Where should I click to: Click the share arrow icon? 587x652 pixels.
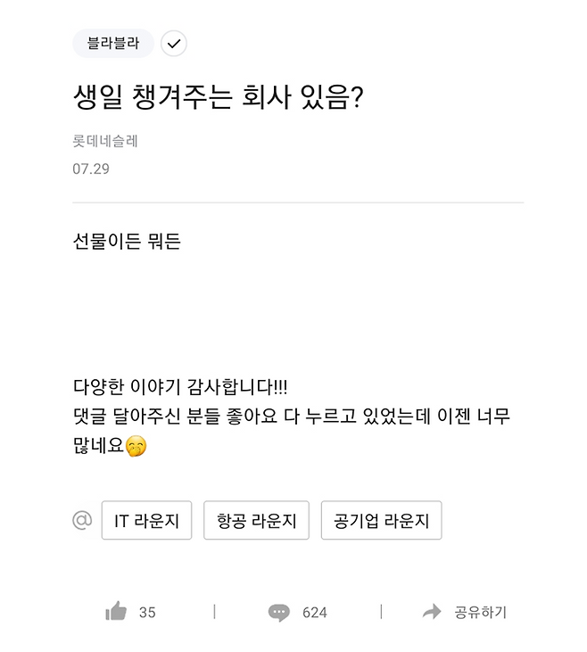click(432, 612)
